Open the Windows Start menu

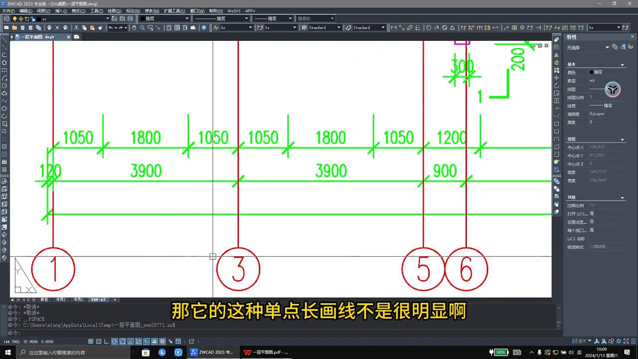[7, 352]
